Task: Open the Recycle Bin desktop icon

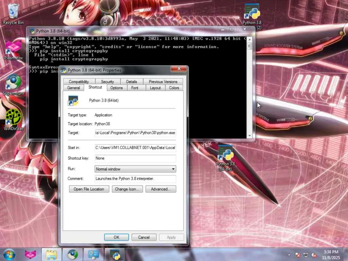Action: (x=13, y=14)
